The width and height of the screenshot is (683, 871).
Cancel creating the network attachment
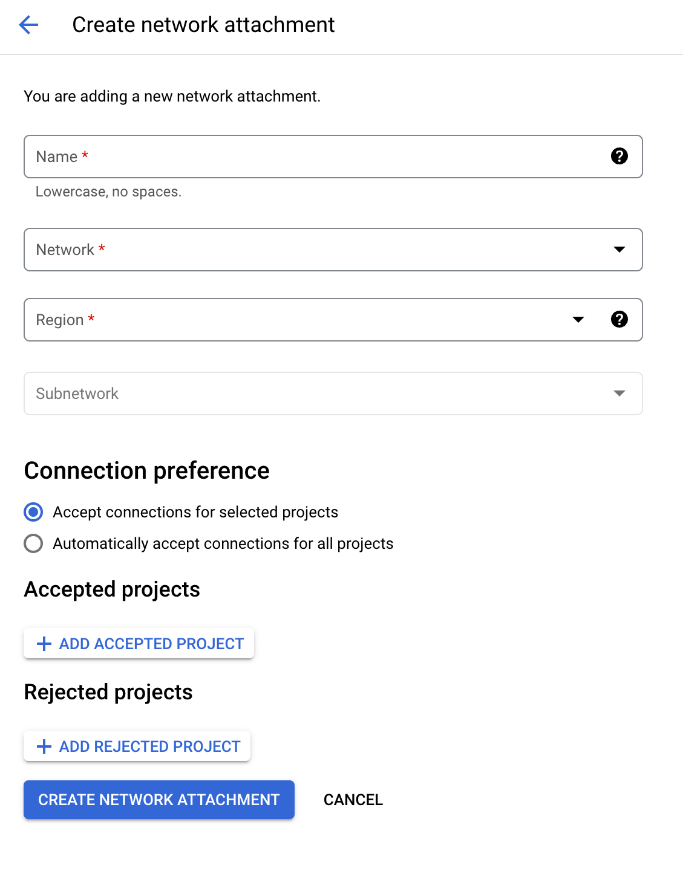353,800
